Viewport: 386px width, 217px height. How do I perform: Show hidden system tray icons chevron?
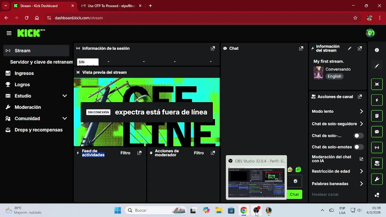(x=322, y=210)
